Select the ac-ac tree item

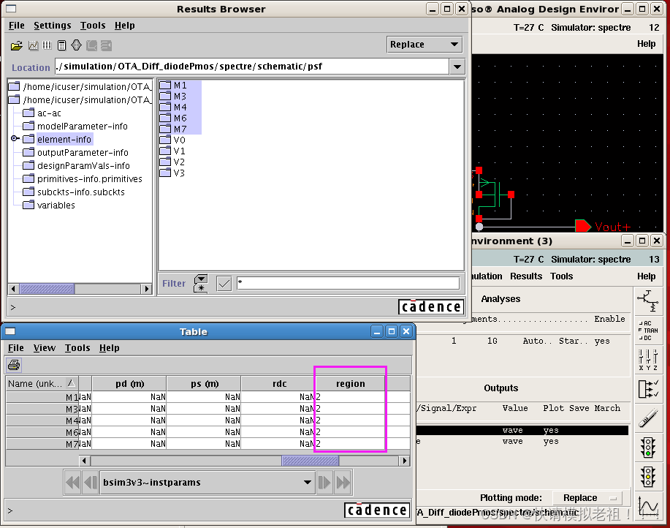click(x=42, y=113)
